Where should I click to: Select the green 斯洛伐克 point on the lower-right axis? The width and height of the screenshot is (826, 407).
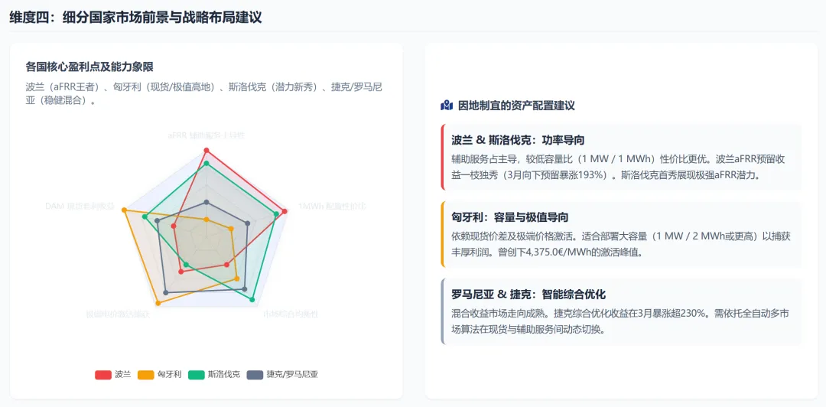(252, 299)
